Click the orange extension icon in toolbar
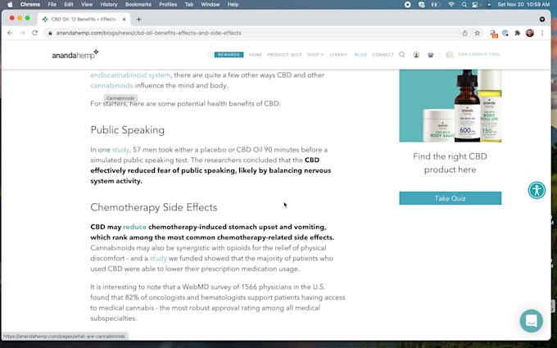 [493, 34]
